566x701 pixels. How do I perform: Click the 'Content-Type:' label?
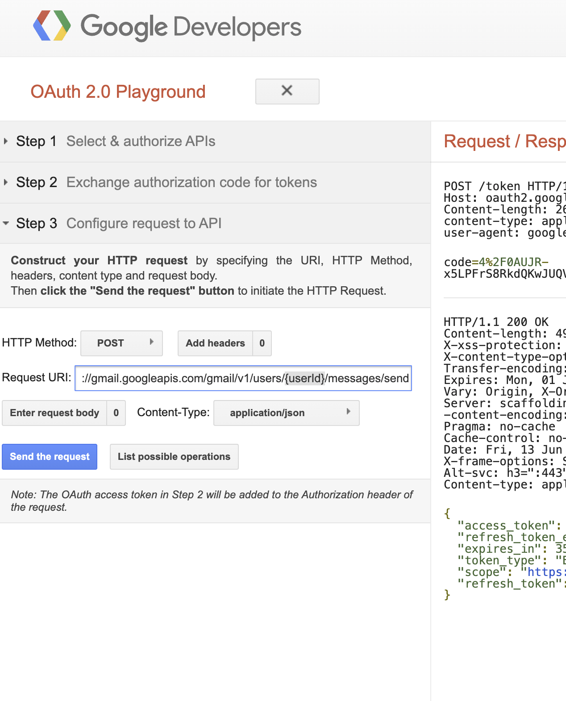[173, 412]
